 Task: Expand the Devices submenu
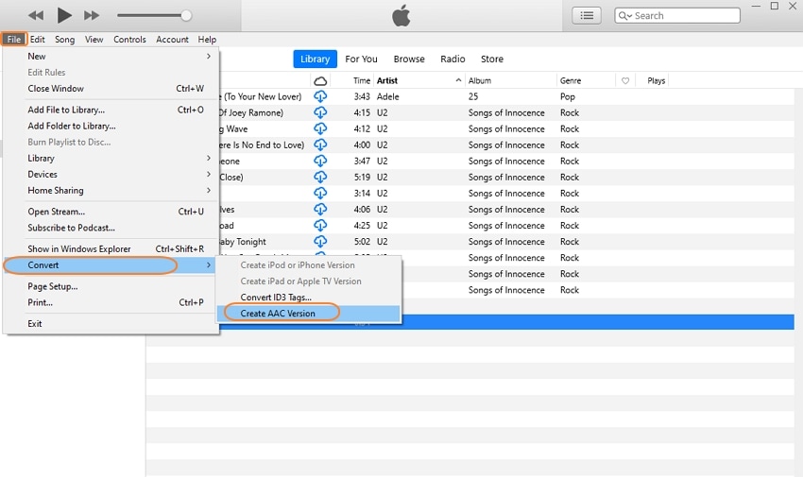(111, 174)
